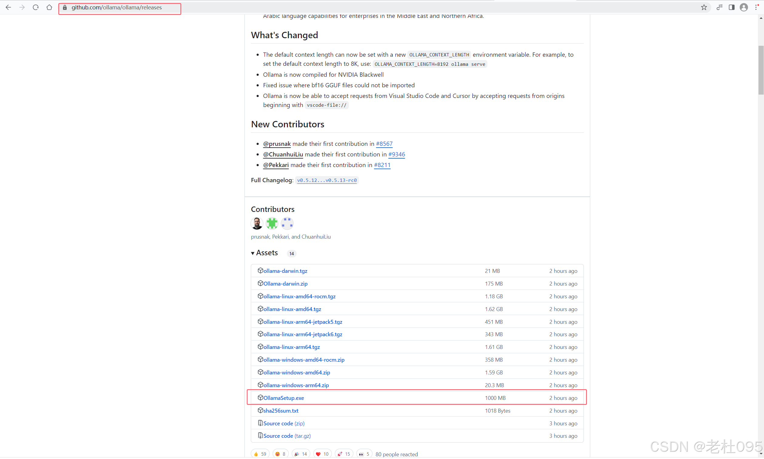Viewport: 764px width, 459px height.
Task: Toggle the rocket reaction
Action: (344, 454)
